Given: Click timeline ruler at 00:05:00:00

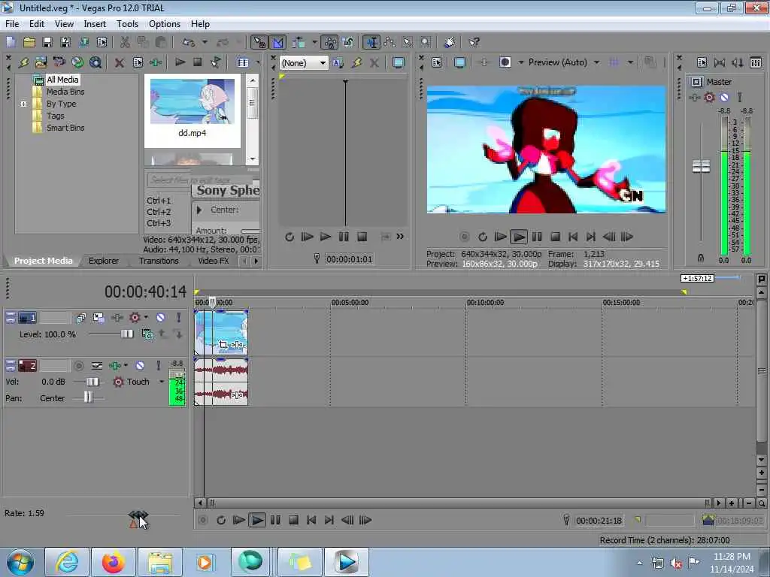Looking at the screenshot, I should click(350, 302).
